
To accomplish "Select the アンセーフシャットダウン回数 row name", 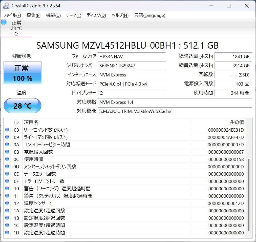I will [50, 167].
